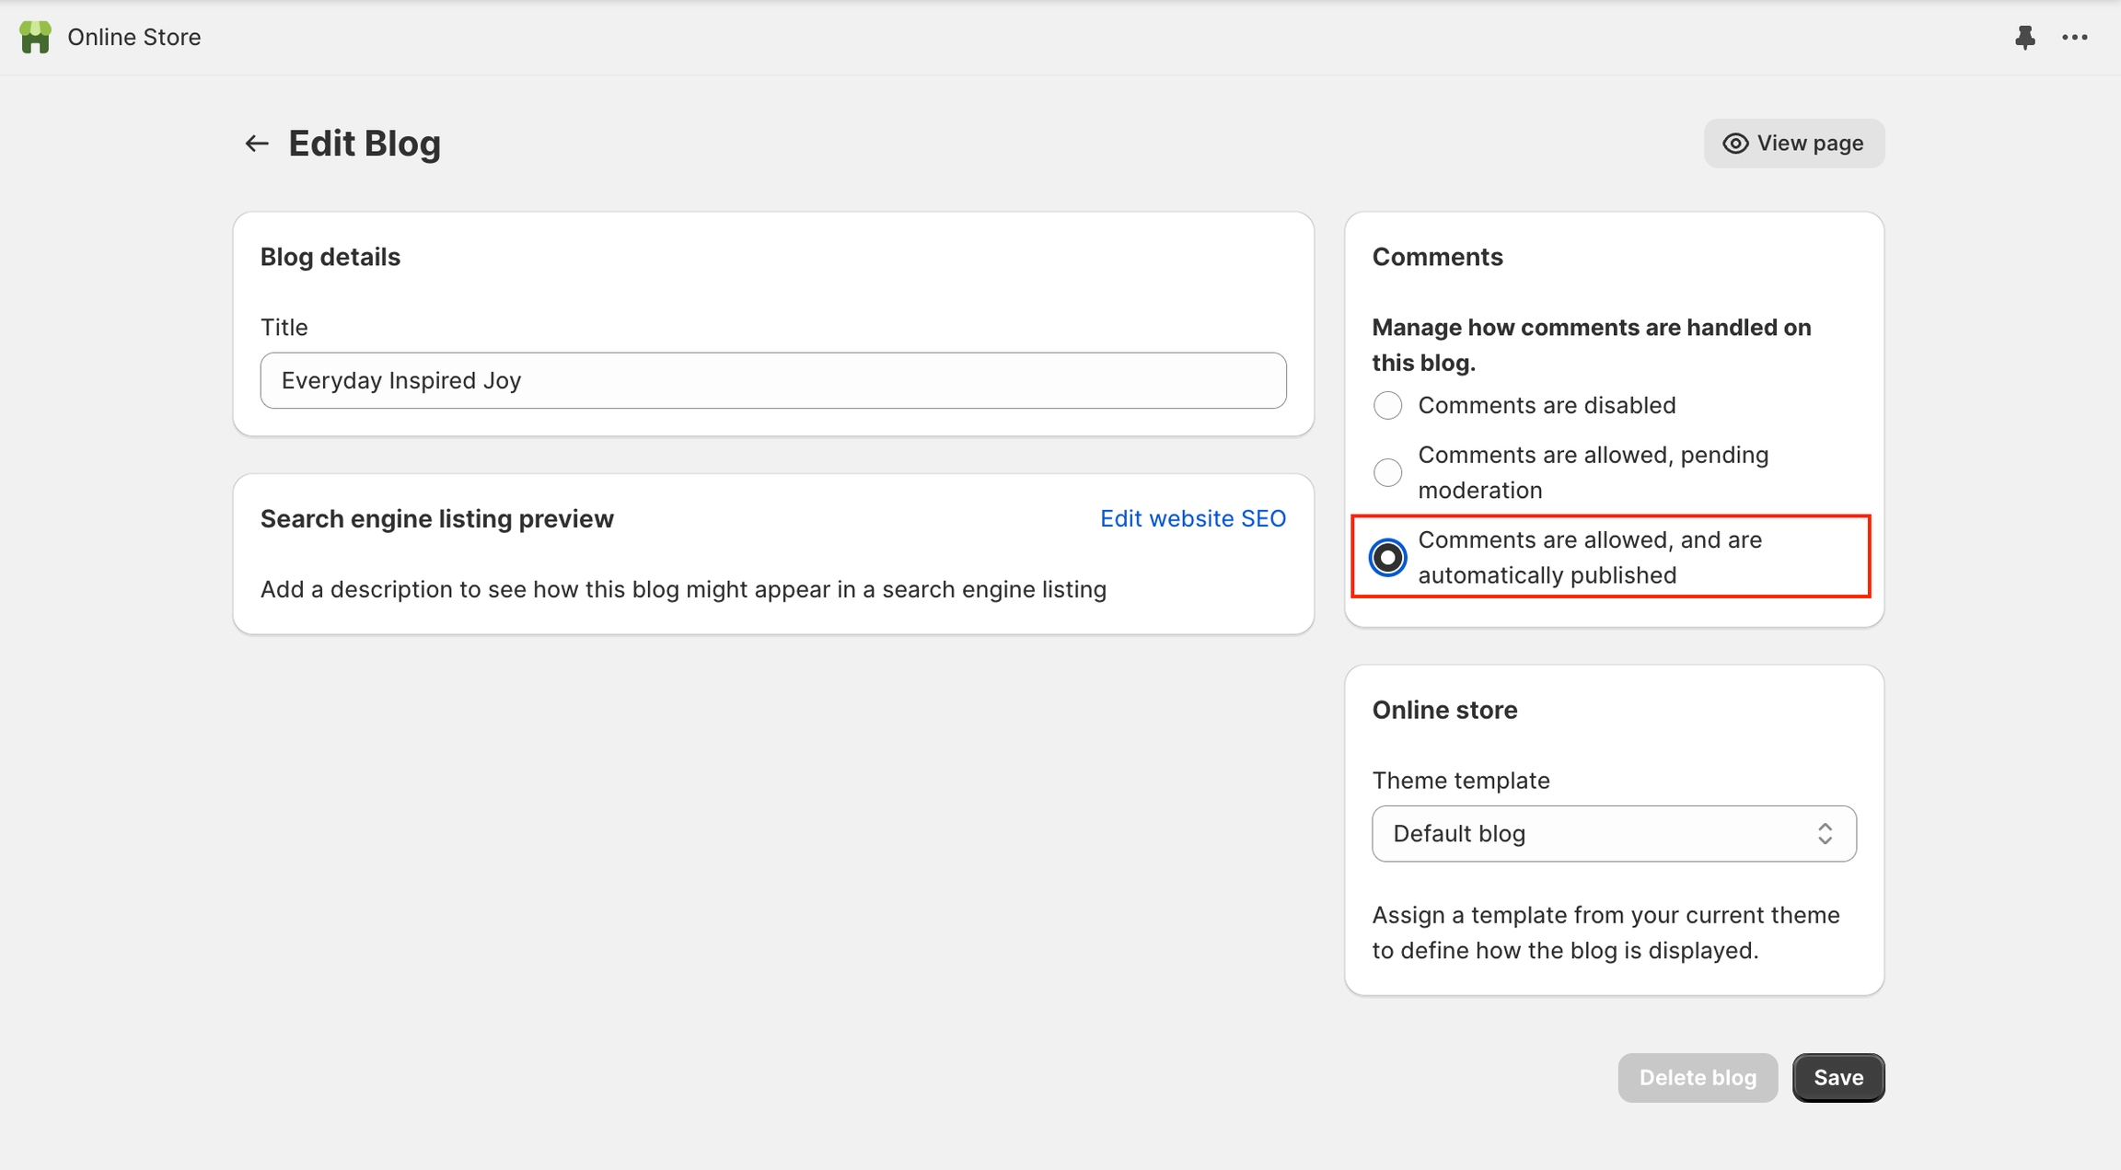
Task: Open the three-dot more actions menu
Action: click(x=2074, y=37)
